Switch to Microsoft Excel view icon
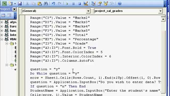The image size is (170, 96). pyautogui.click(x=5, y=3)
